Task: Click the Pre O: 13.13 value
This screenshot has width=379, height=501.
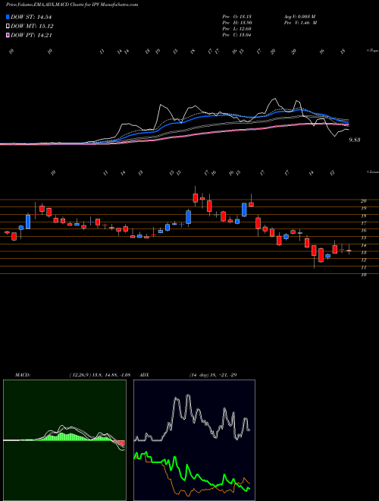Action: 237,17
